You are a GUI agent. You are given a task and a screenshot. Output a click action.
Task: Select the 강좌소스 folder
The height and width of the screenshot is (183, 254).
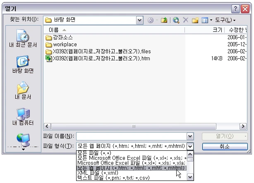click(x=59, y=38)
